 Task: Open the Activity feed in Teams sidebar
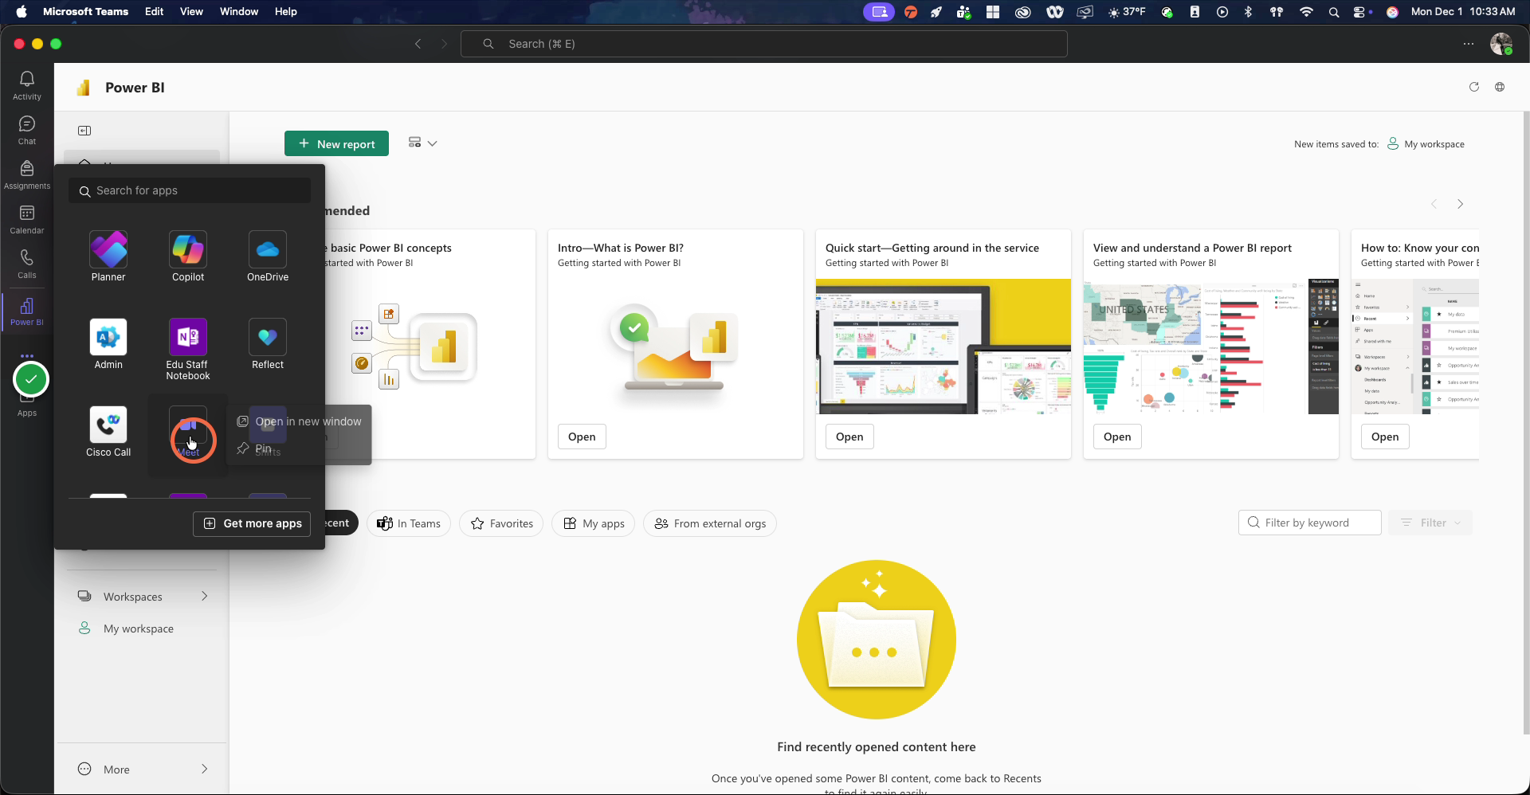27,85
